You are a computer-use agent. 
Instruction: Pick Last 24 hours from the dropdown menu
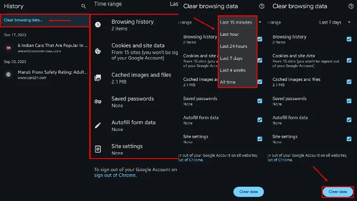[233, 46]
